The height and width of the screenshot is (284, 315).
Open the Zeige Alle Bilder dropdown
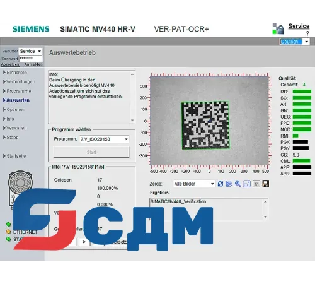pyautogui.click(x=194, y=184)
